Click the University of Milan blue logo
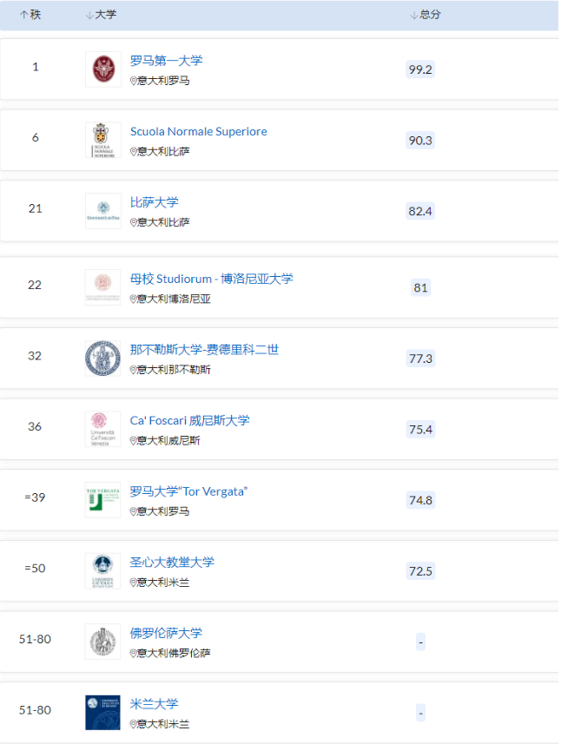 point(102,712)
